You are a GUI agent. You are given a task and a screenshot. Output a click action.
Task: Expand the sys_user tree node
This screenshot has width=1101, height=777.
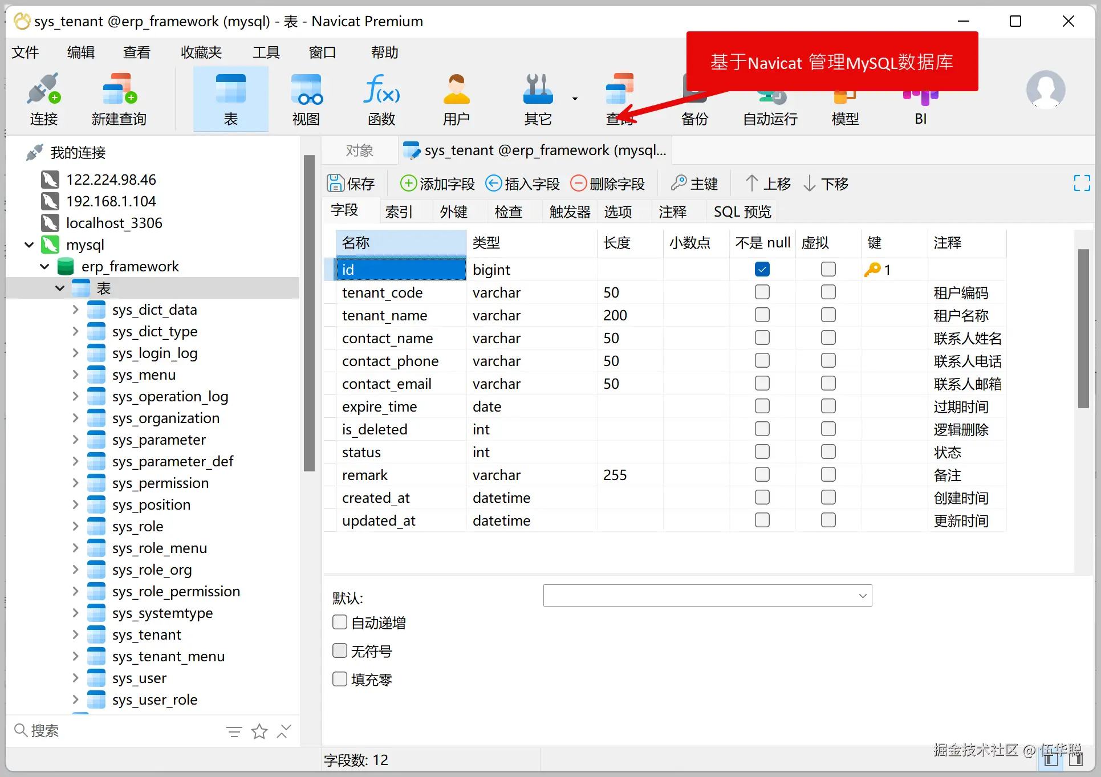click(x=76, y=678)
